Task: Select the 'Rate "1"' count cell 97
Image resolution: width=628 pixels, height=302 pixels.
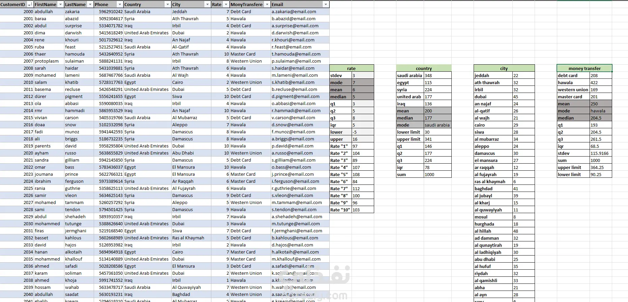Action: [x=363, y=146]
